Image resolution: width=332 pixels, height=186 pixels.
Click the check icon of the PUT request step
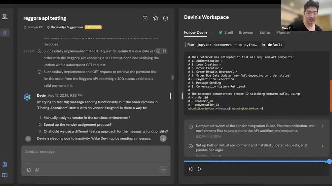click(39, 51)
